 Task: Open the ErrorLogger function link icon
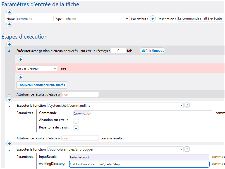pyautogui.click(x=187, y=149)
